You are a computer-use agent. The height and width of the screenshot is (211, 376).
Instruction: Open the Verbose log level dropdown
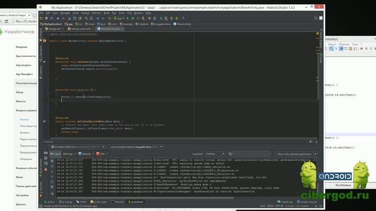tap(215, 154)
